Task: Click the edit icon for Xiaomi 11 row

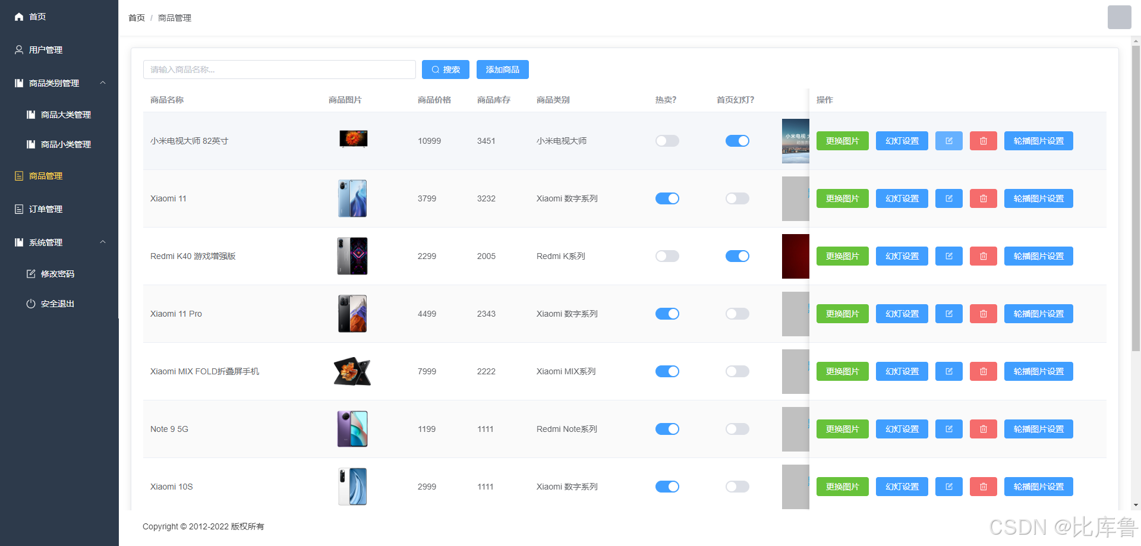Action: coord(948,198)
